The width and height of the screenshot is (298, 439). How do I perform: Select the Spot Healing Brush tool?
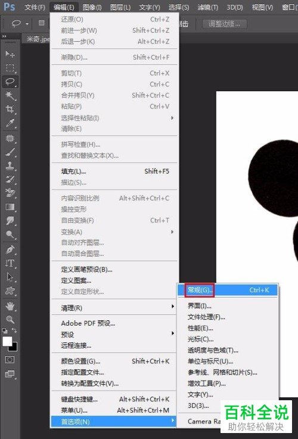(x=10, y=138)
